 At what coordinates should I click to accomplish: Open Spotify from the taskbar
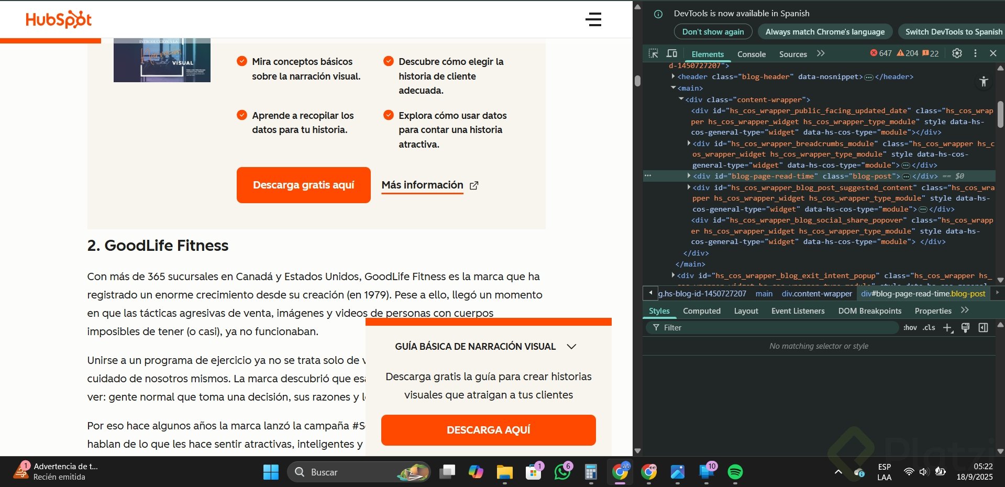point(735,472)
